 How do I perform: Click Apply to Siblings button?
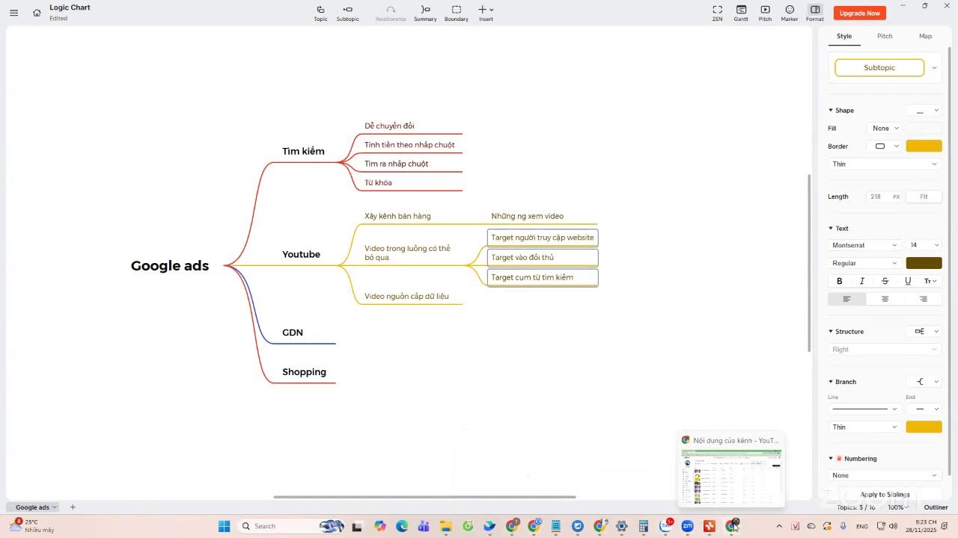885,494
